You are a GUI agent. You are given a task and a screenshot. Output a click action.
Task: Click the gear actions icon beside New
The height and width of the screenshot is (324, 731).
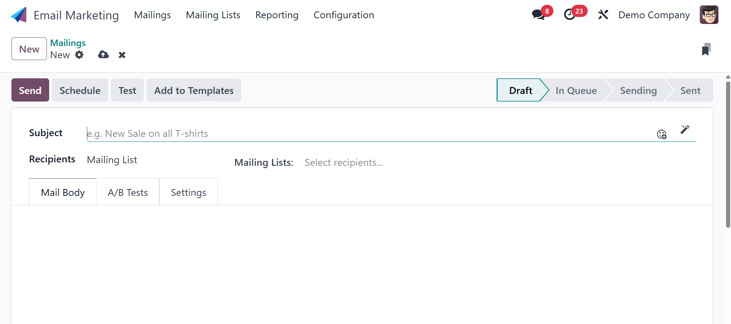coord(79,55)
